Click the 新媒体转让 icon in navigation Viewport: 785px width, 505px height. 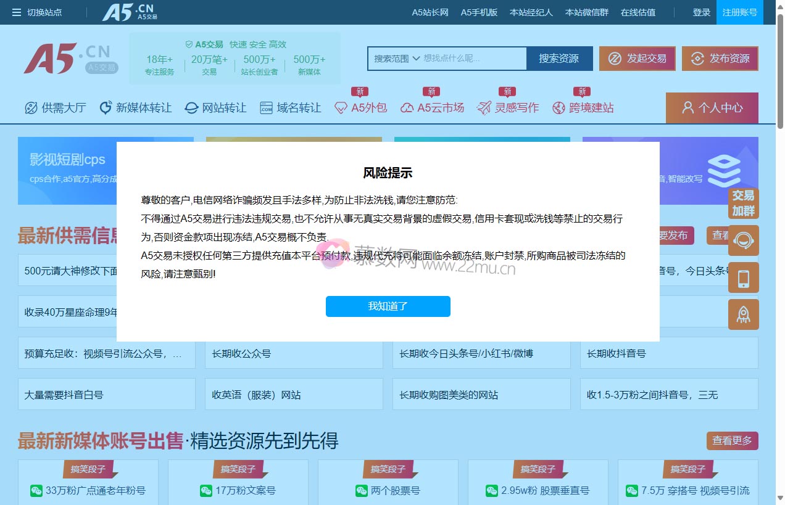[106, 108]
